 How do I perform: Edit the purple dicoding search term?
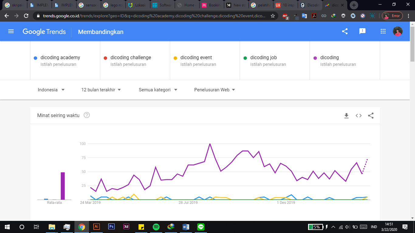point(345,61)
